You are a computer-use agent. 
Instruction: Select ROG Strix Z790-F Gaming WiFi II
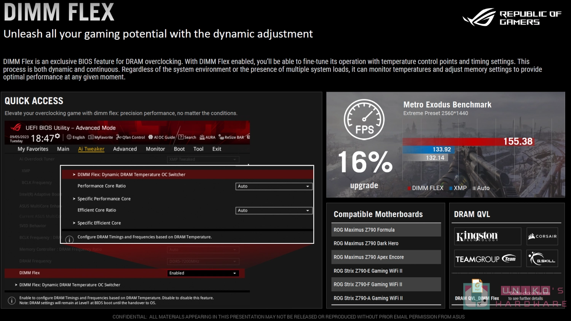(x=386, y=284)
